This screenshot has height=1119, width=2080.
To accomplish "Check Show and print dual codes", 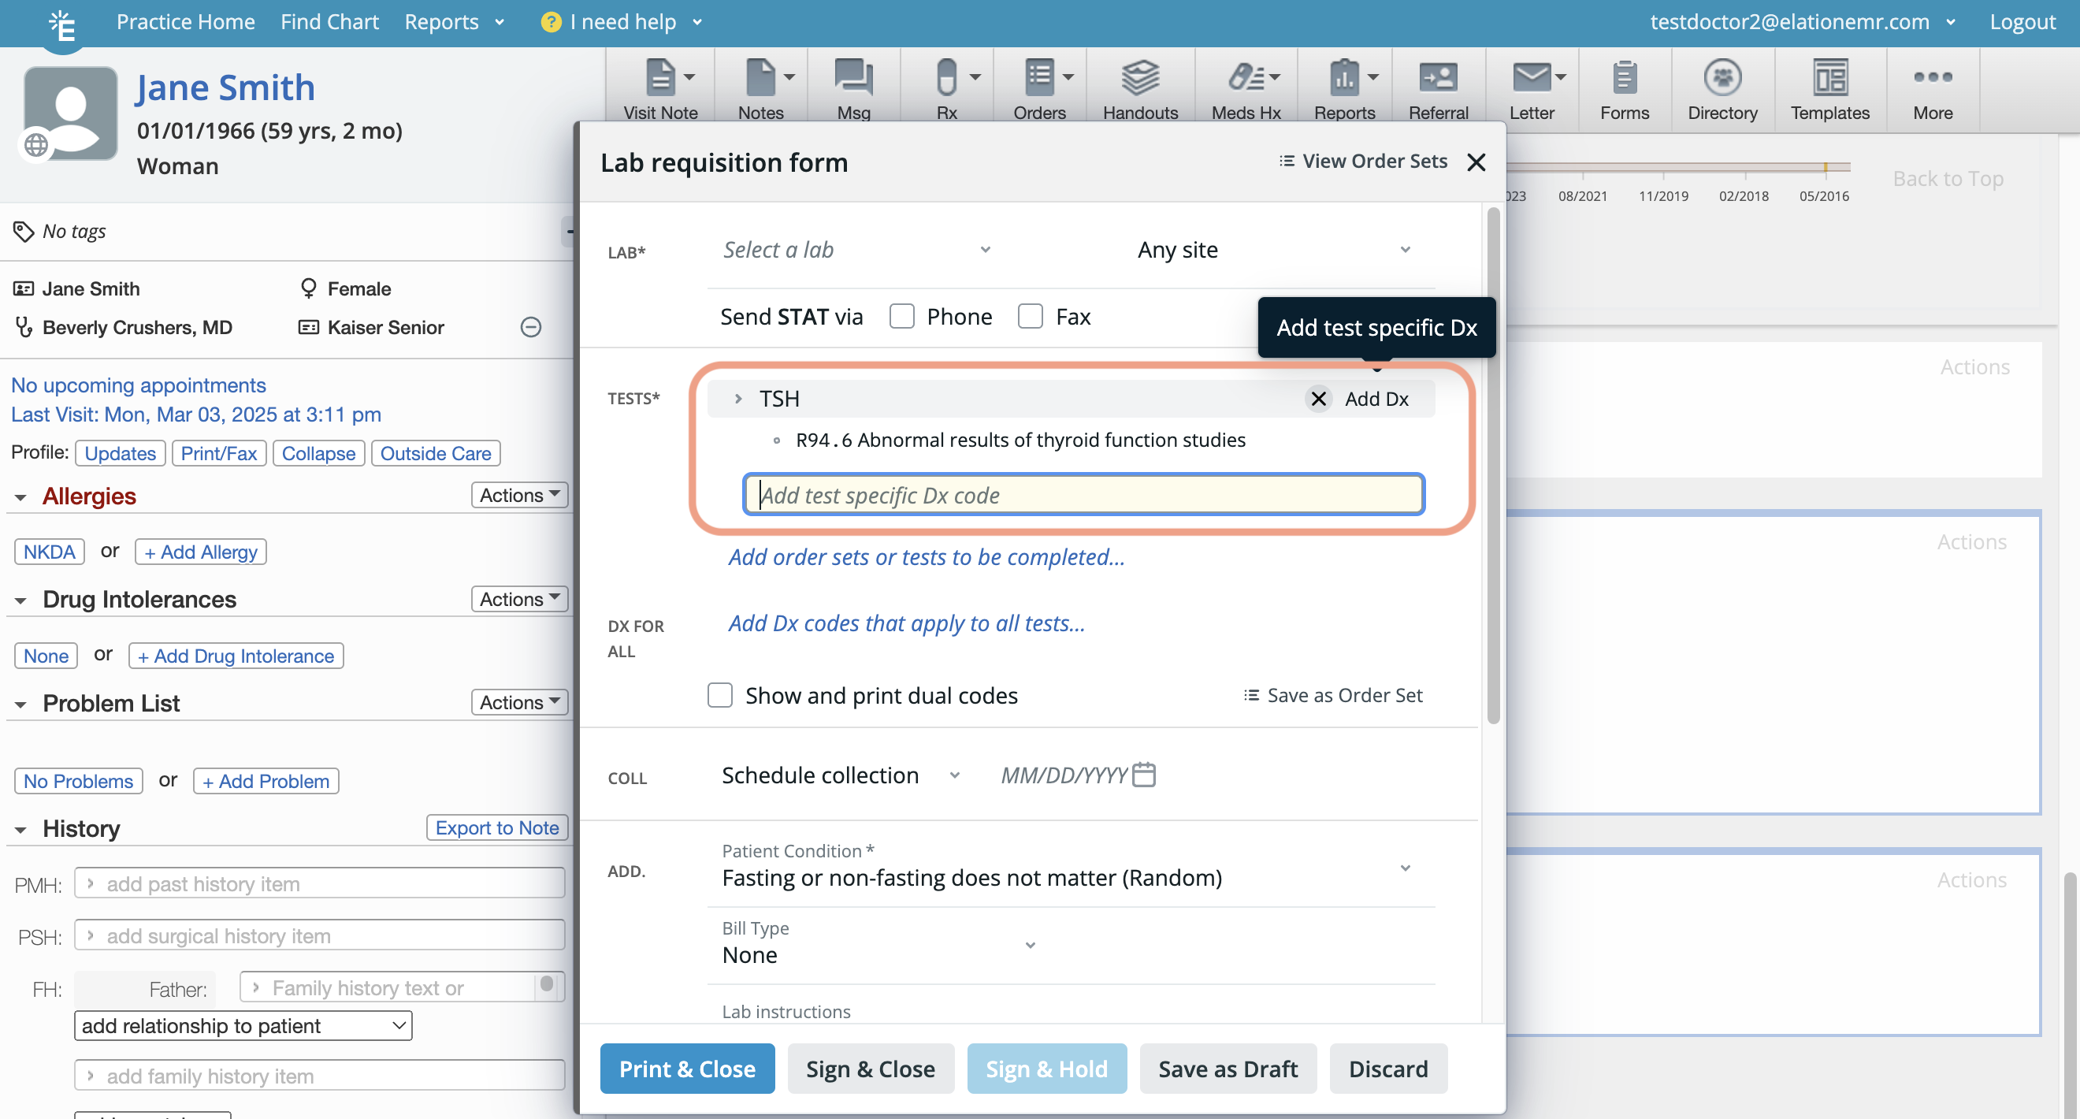I will pos(719,694).
